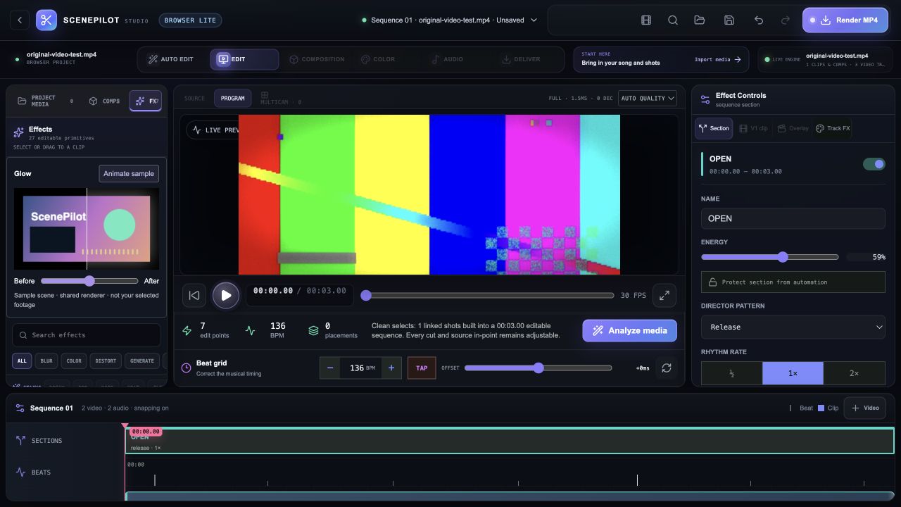Image resolution: width=901 pixels, height=507 pixels.
Task: Open the film strip icon in top toolbar
Action: [x=646, y=20]
